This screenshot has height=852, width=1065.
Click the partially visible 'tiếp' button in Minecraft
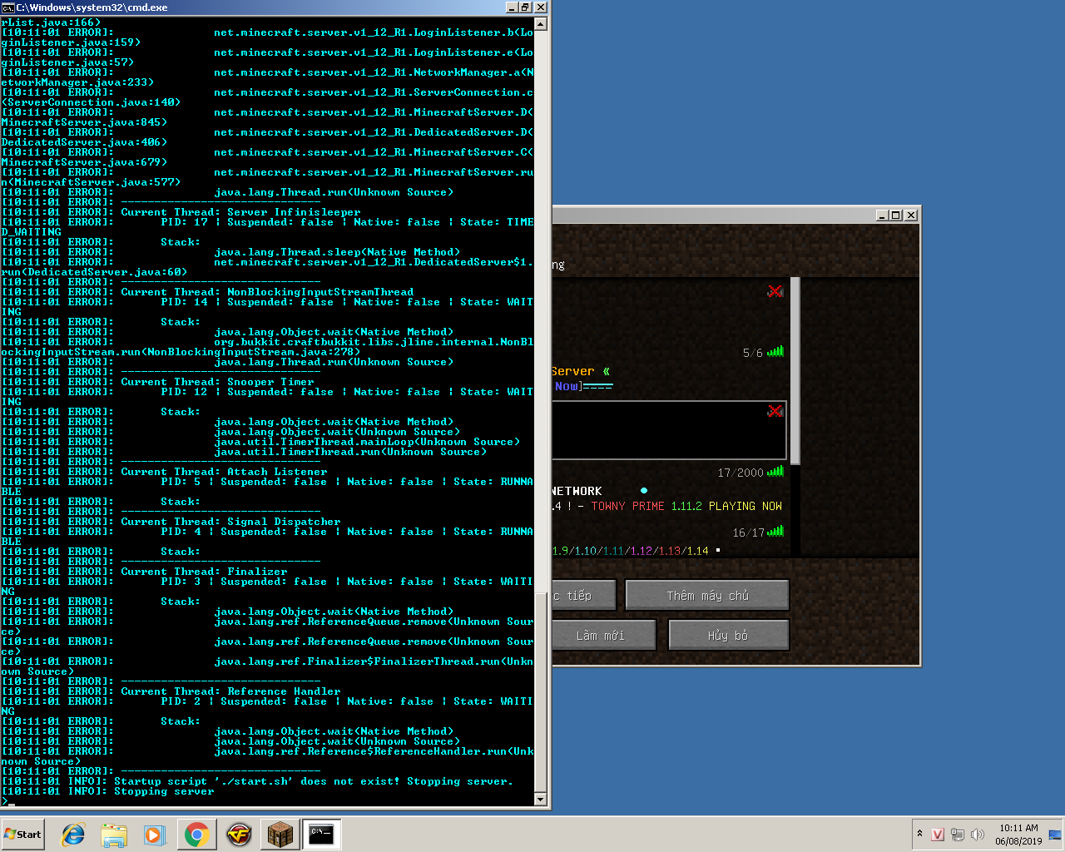(x=584, y=596)
